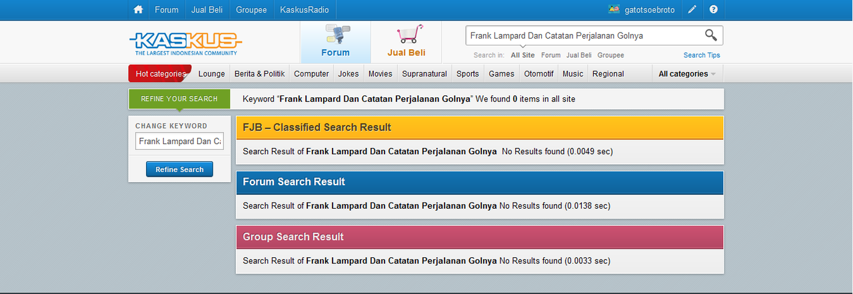Click the Change Keyword text field

pyautogui.click(x=180, y=141)
